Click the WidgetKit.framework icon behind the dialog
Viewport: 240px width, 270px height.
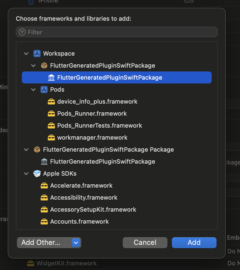30,263
